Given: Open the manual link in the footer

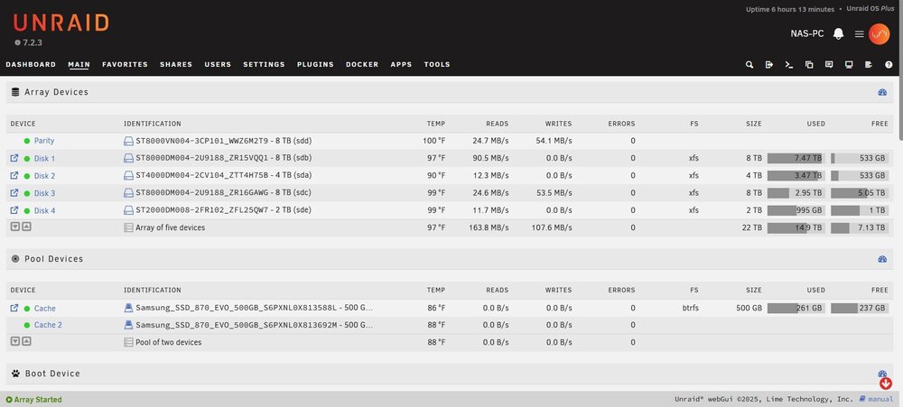Looking at the screenshot, I should (876, 399).
